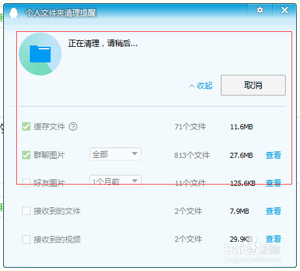Click the 接收到的文件 label
Screen dimensions: 300x271
pyautogui.click(x=57, y=211)
